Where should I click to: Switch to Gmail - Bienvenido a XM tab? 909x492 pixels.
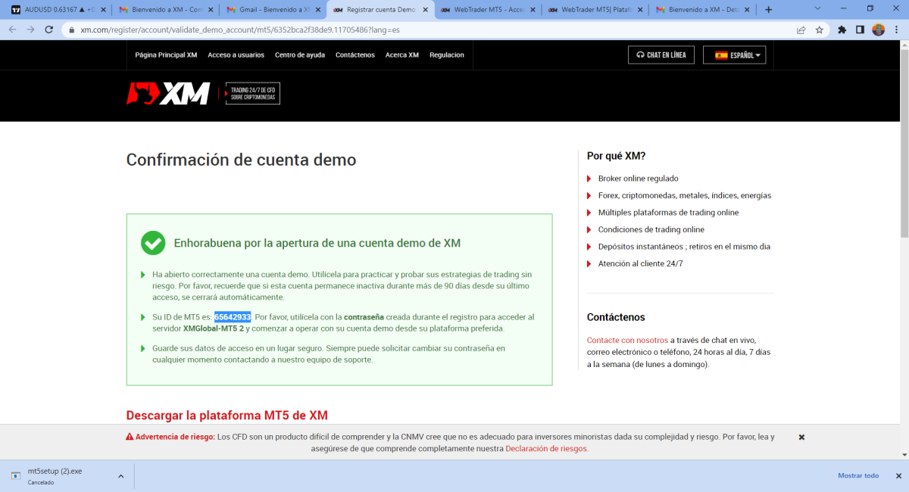[x=273, y=10]
